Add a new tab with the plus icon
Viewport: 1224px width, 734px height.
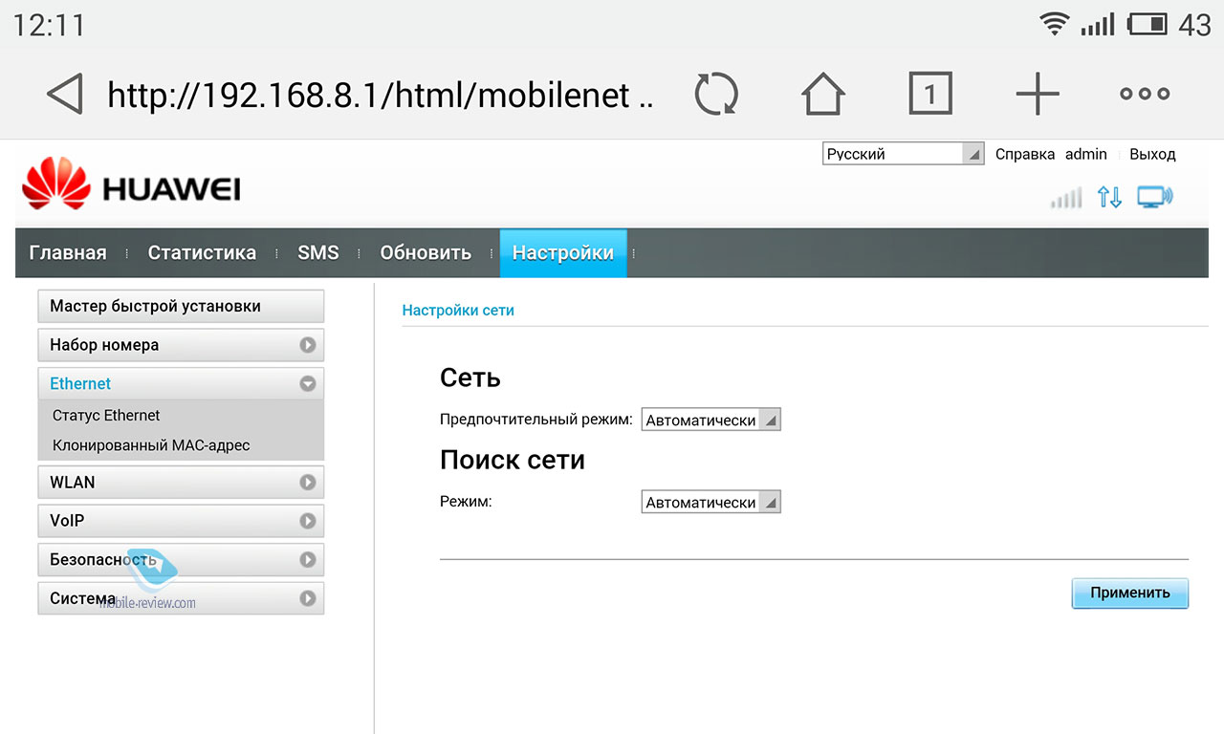(1038, 95)
